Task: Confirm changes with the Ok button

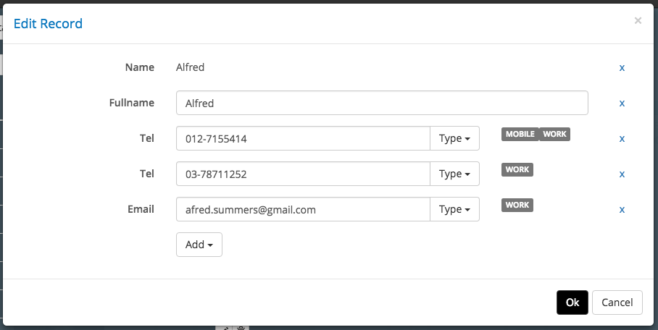Action: click(x=572, y=302)
